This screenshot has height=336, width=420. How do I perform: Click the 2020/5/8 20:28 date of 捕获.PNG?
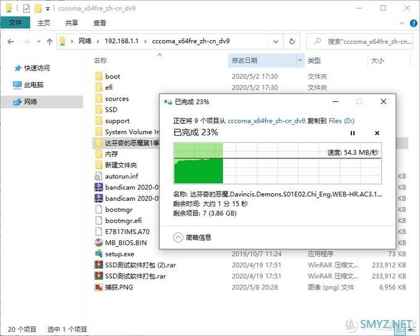tap(254, 287)
